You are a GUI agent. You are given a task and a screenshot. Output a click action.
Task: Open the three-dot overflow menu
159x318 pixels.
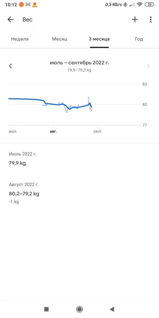pos(151,19)
